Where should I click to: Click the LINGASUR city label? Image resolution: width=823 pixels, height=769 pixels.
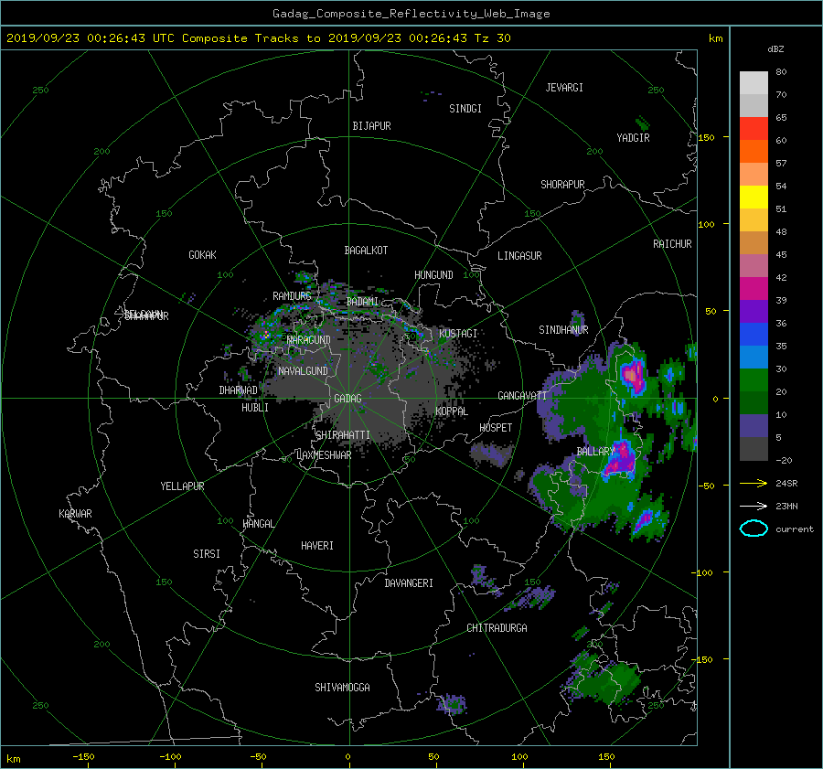pos(519,256)
